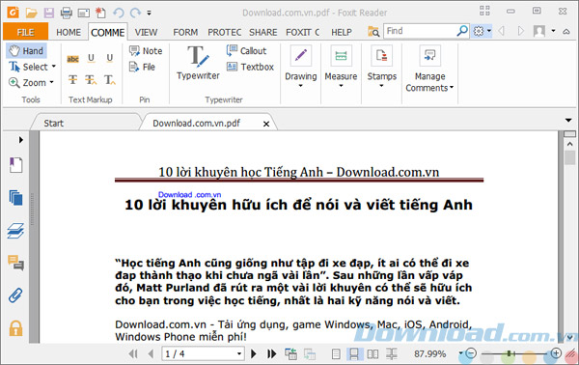579x365 pixels.
Task: Go to the next page
Action: tap(253, 354)
